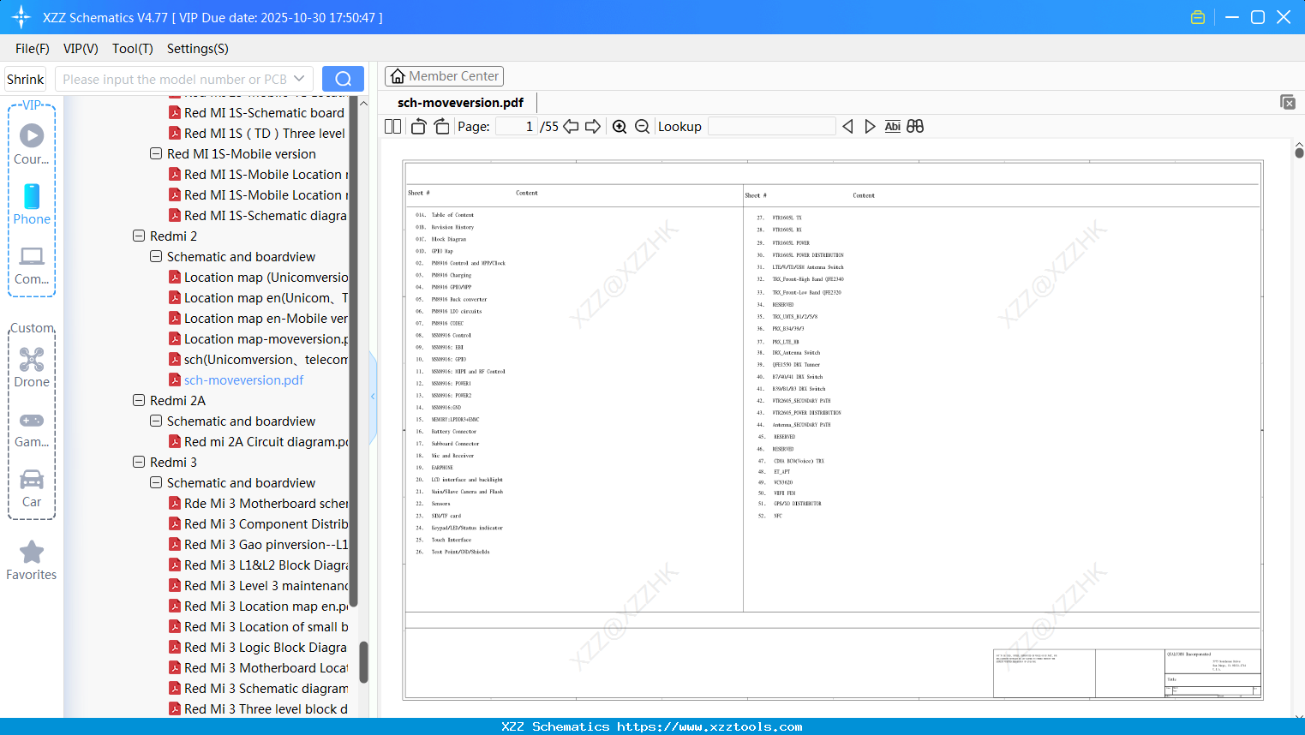Click the Lookup search text field
Viewport: 1305px width, 735px height.
772,127
